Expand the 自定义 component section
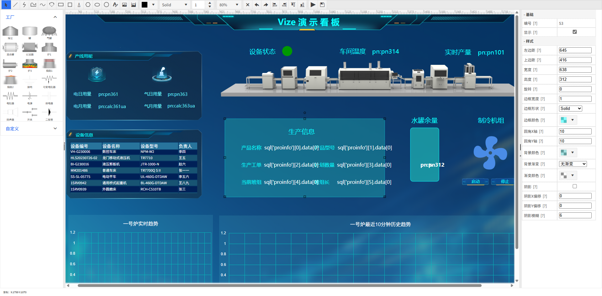Image resolution: width=602 pixels, height=296 pixels. (55, 128)
